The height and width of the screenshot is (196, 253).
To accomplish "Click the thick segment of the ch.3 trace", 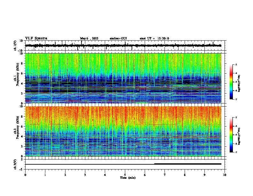I will tap(188, 164).
